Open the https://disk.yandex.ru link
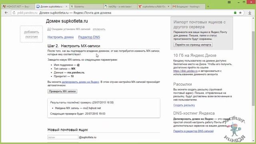This screenshot has width=256, height=144. click(186, 71)
